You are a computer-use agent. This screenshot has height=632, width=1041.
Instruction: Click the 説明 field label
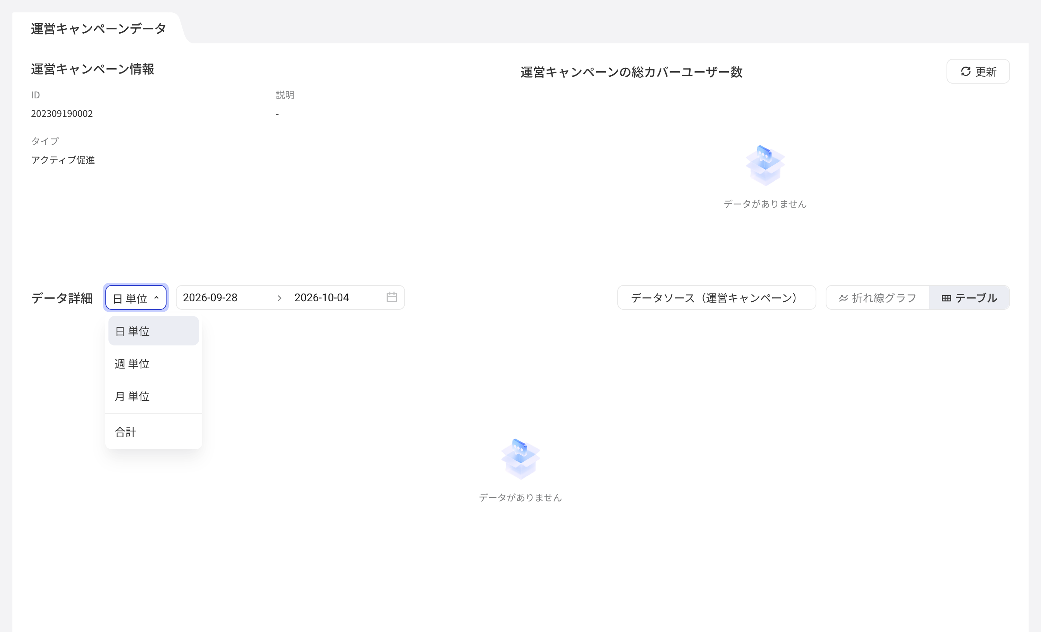click(285, 94)
